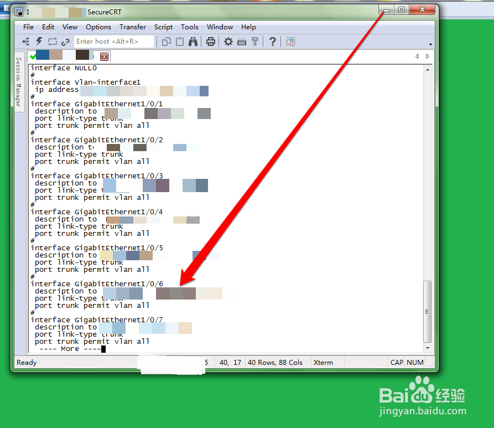Click 'interface Vlan-interface1' text
Viewport: 494px width, 428px height.
86,82
